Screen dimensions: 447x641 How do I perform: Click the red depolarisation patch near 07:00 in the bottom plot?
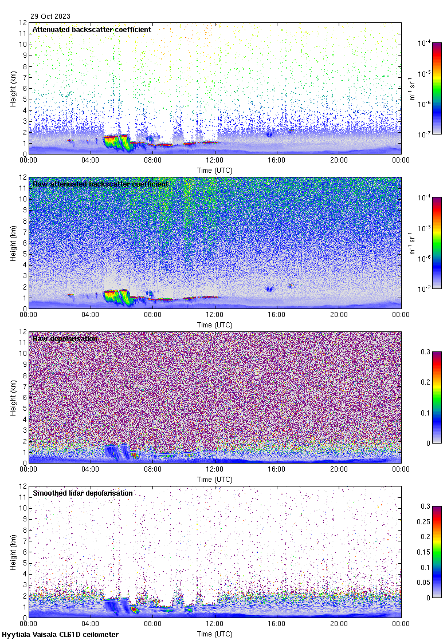134,610
